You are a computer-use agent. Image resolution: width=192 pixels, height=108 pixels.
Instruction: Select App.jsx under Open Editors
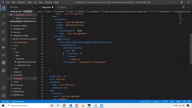click(x=19, y=18)
